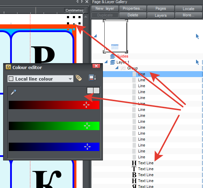Click the Layers button

[161, 15]
